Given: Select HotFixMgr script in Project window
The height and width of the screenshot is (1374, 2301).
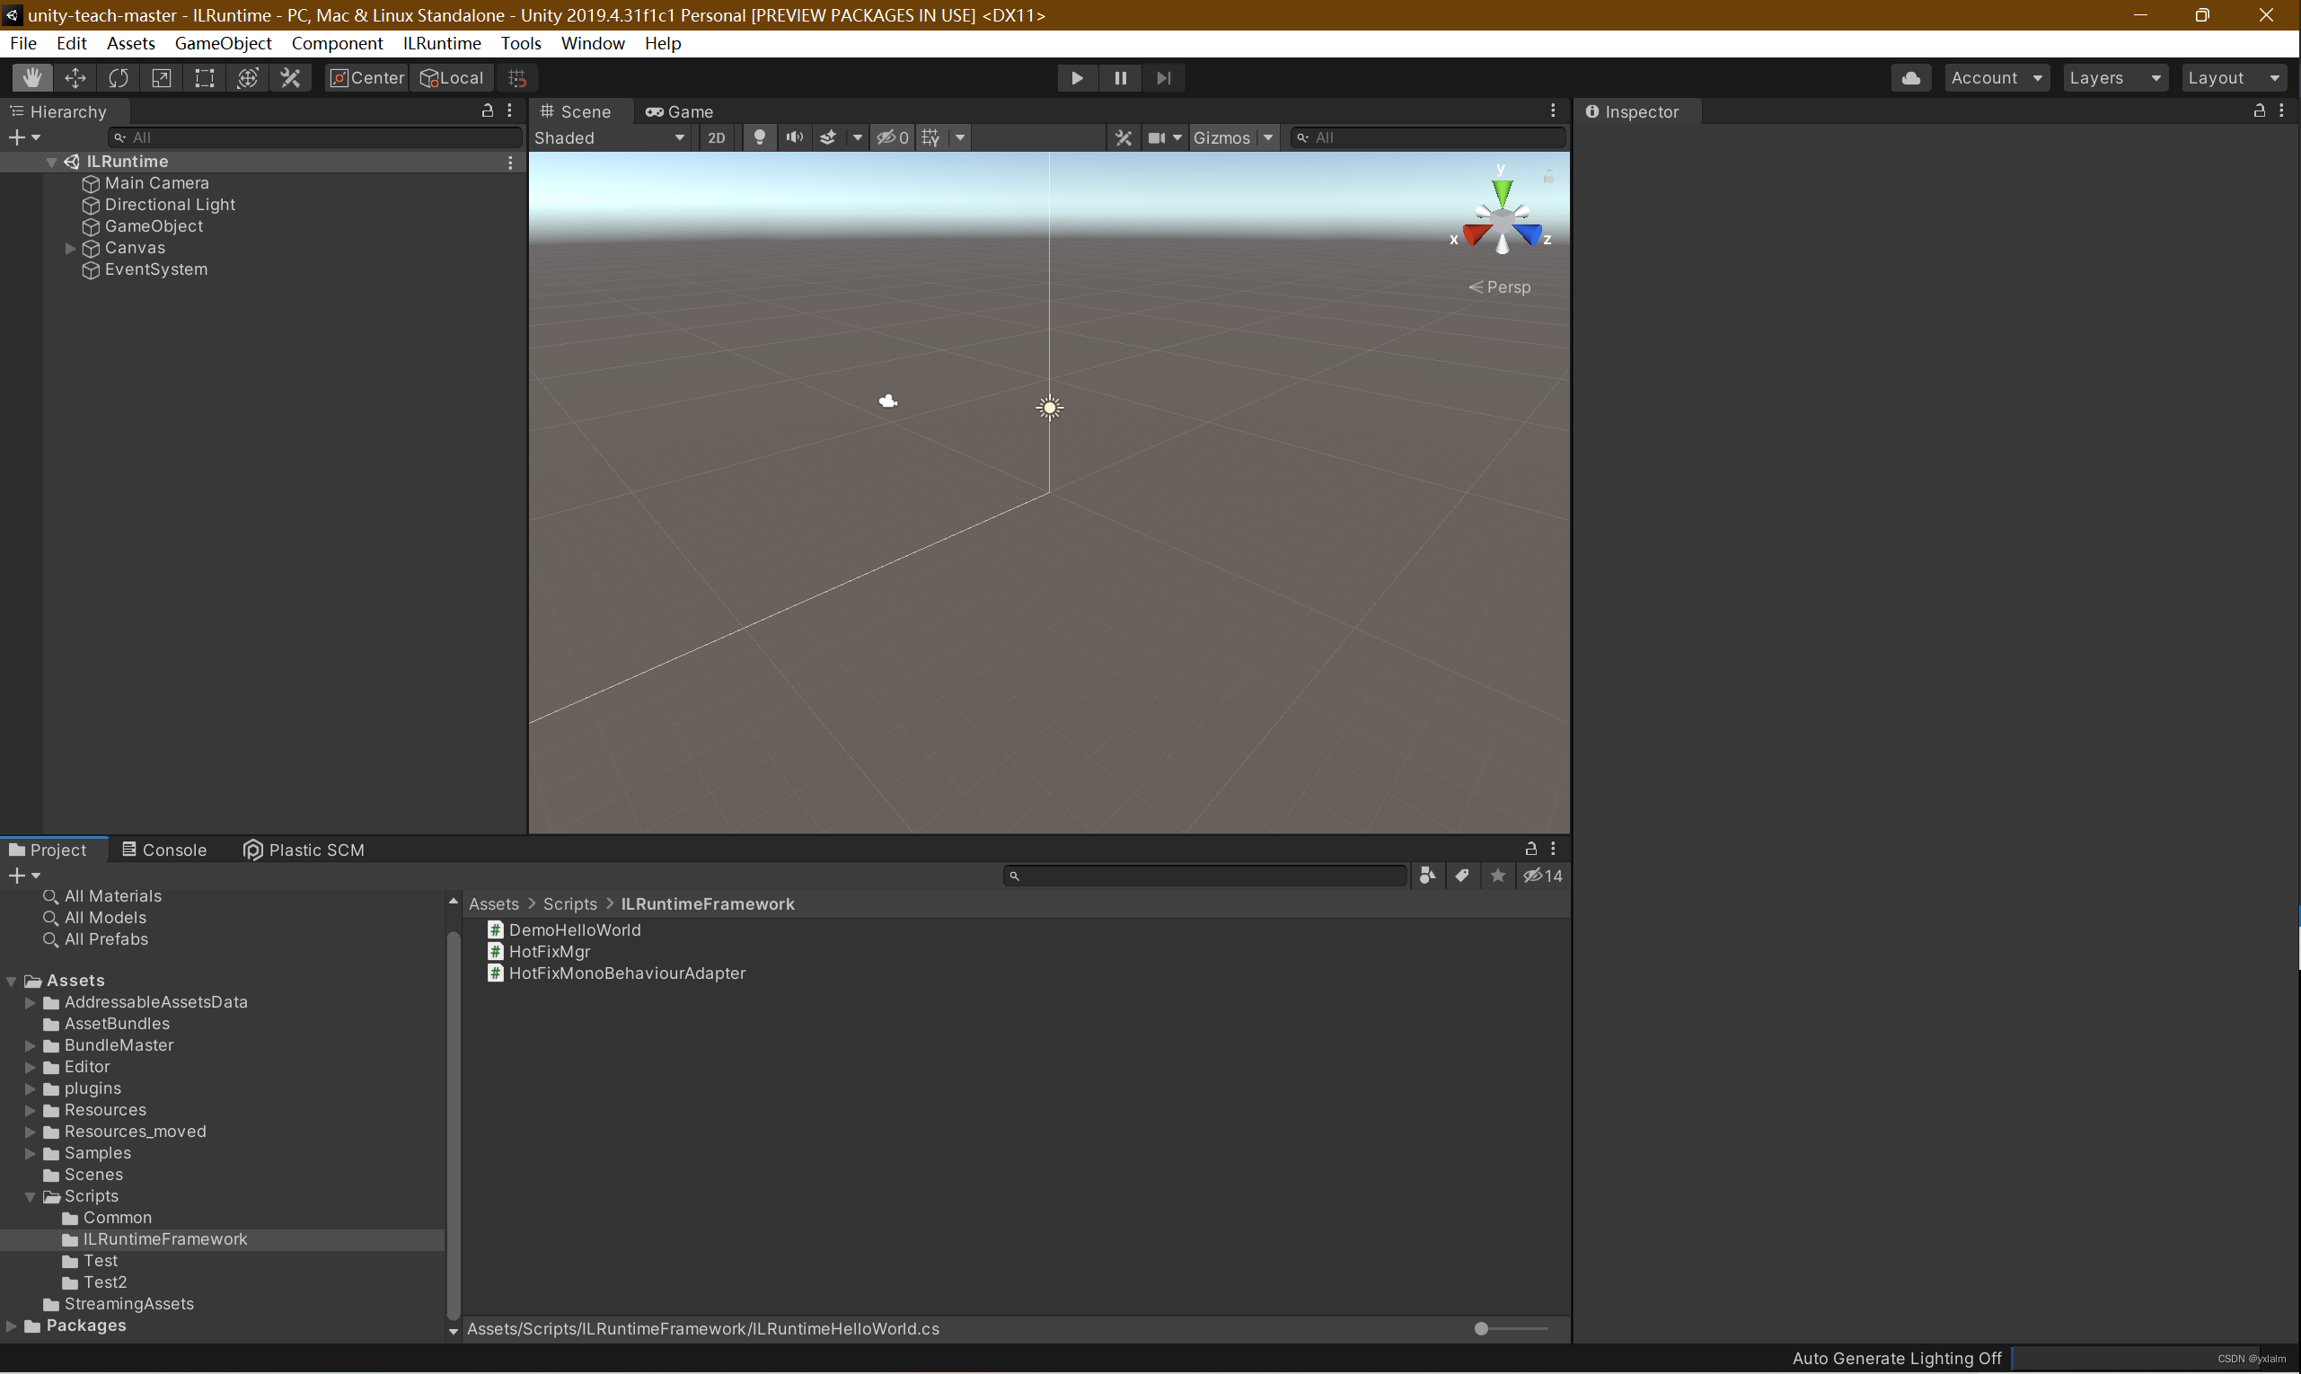Looking at the screenshot, I should click(548, 951).
